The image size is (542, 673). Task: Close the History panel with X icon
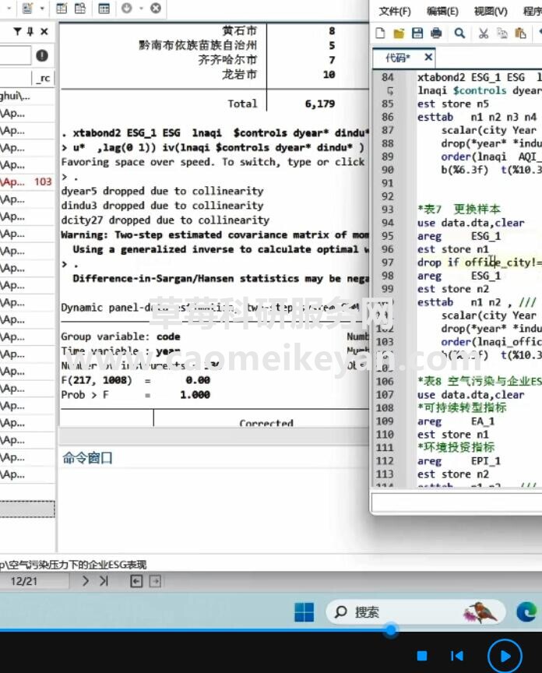pyautogui.click(x=44, y=31)
